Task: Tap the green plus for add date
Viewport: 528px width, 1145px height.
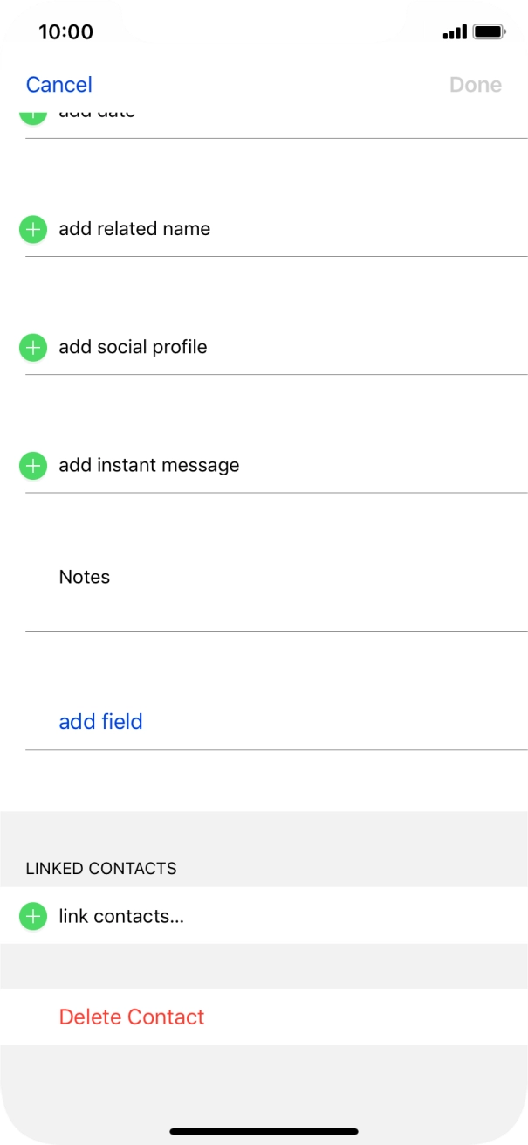Action: pyautogui.click(x=32, y=112)
